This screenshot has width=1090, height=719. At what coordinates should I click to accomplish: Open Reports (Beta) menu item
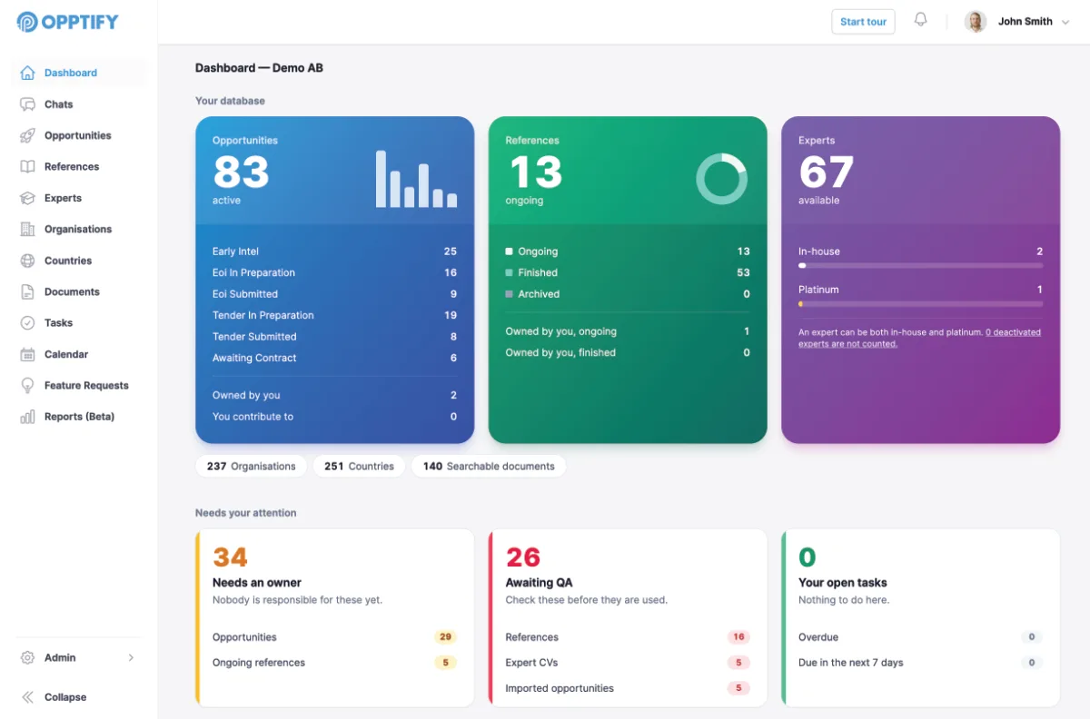[x=79, y=417]
